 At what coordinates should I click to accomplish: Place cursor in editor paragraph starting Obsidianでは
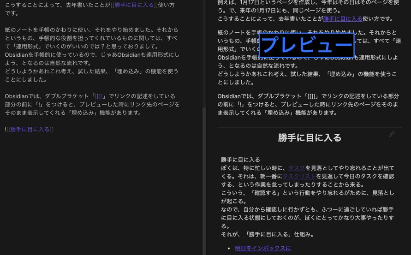click(92, 105)
